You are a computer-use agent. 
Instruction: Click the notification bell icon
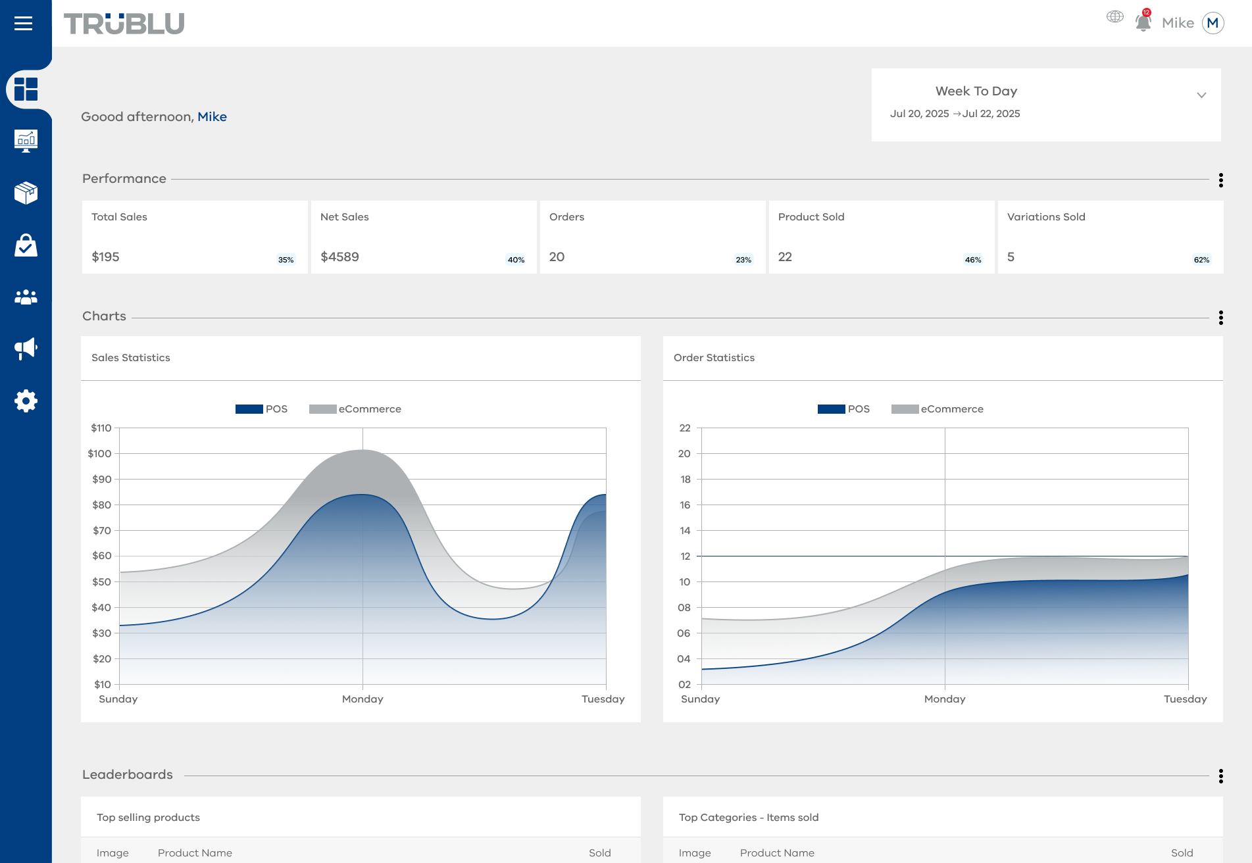1143,22
